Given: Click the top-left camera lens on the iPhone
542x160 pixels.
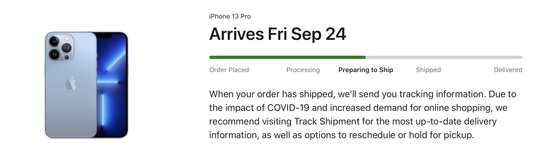Looking at the screenshot, I should pyautogui.click(x=54, y=42).
